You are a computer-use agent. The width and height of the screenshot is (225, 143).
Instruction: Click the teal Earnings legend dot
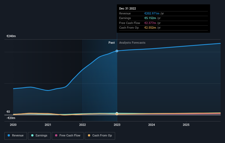32,135
